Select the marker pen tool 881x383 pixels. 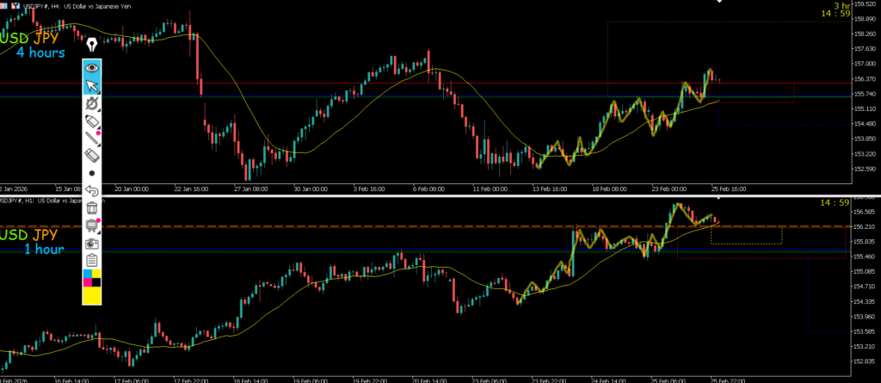pyautogui.click(x=92, y=121)
